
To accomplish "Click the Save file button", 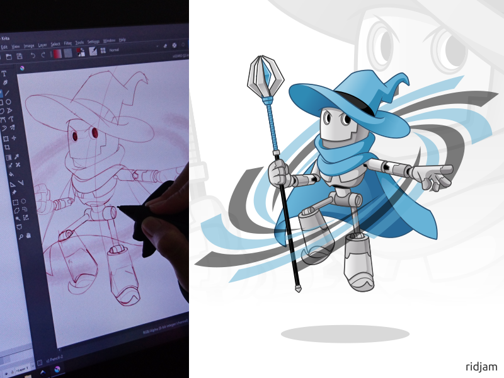I will coord(20,55).
